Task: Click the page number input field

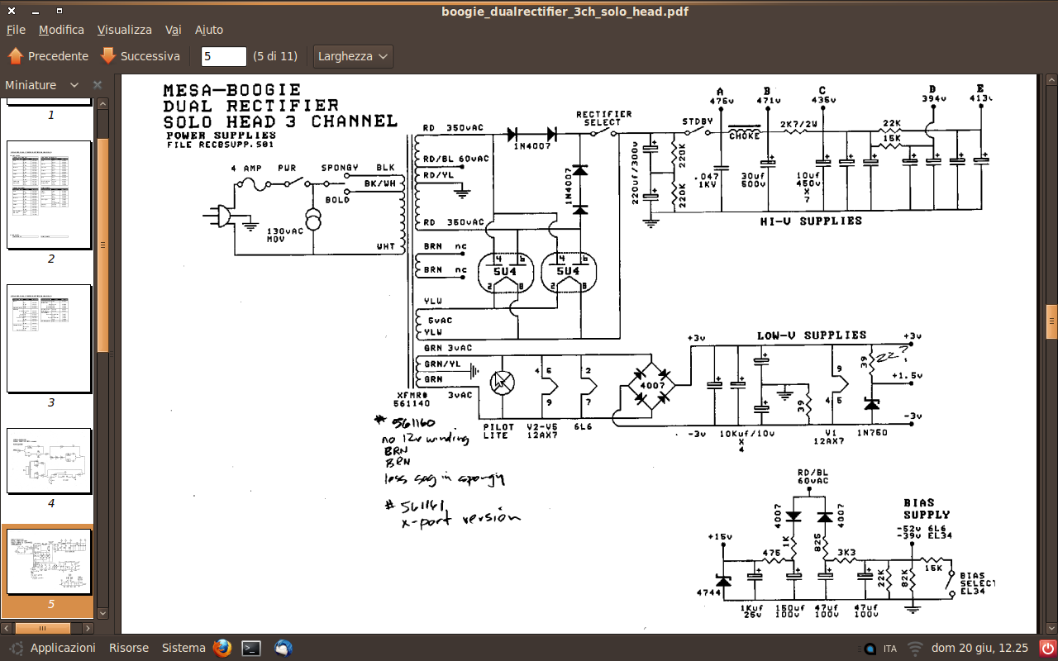Action: coord(224,56)
